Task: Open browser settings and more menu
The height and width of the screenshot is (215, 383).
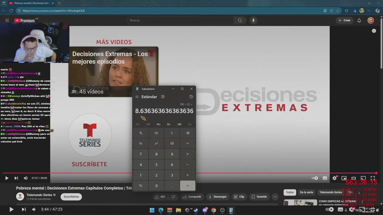Action: (x=369, y=11)
